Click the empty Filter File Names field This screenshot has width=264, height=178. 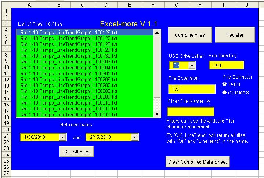[191, 111]
